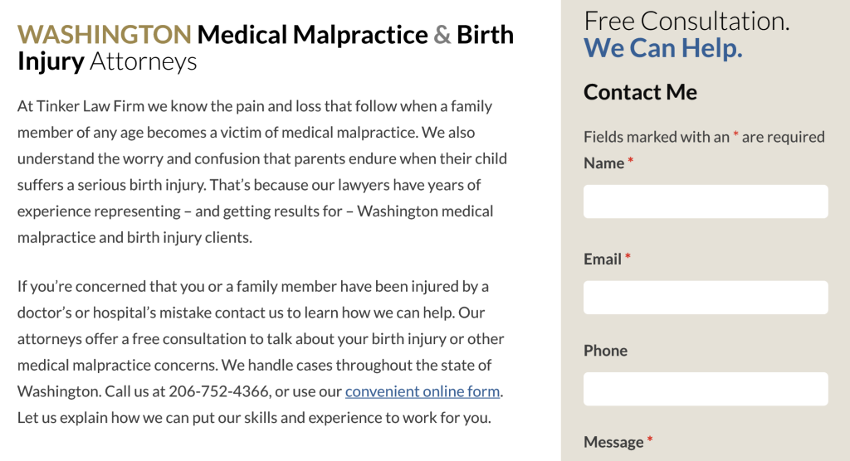Click the Email field label

[603, 259]
